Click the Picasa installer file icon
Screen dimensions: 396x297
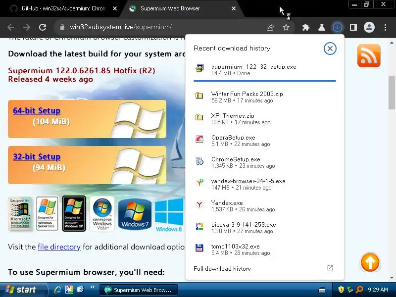pos(199,226)
